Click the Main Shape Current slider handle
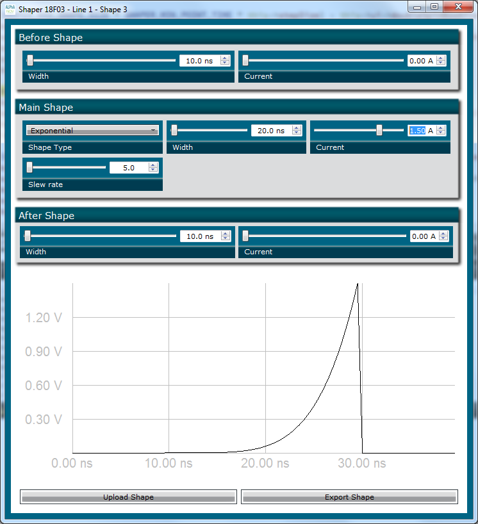 [379, 130]
